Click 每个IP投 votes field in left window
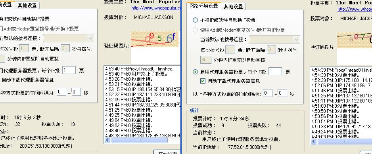The width and height of the screenshot is (372, 154). [69, 70]
